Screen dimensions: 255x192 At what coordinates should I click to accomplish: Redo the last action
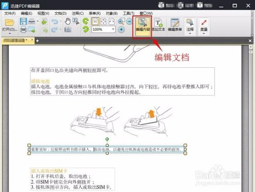click(x=55, y=30)
